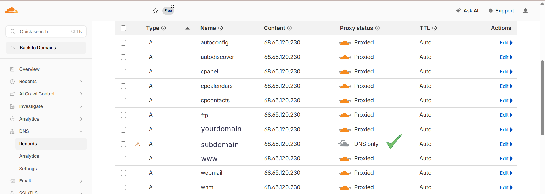Click the warning triangle on subdomain row
Image resolution: width=545 pixels, height=194 pixels.
(138, 144)
